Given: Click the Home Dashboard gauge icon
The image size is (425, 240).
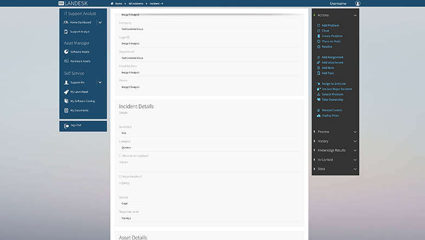Looking at the screenshot, I should pos(66,23).
